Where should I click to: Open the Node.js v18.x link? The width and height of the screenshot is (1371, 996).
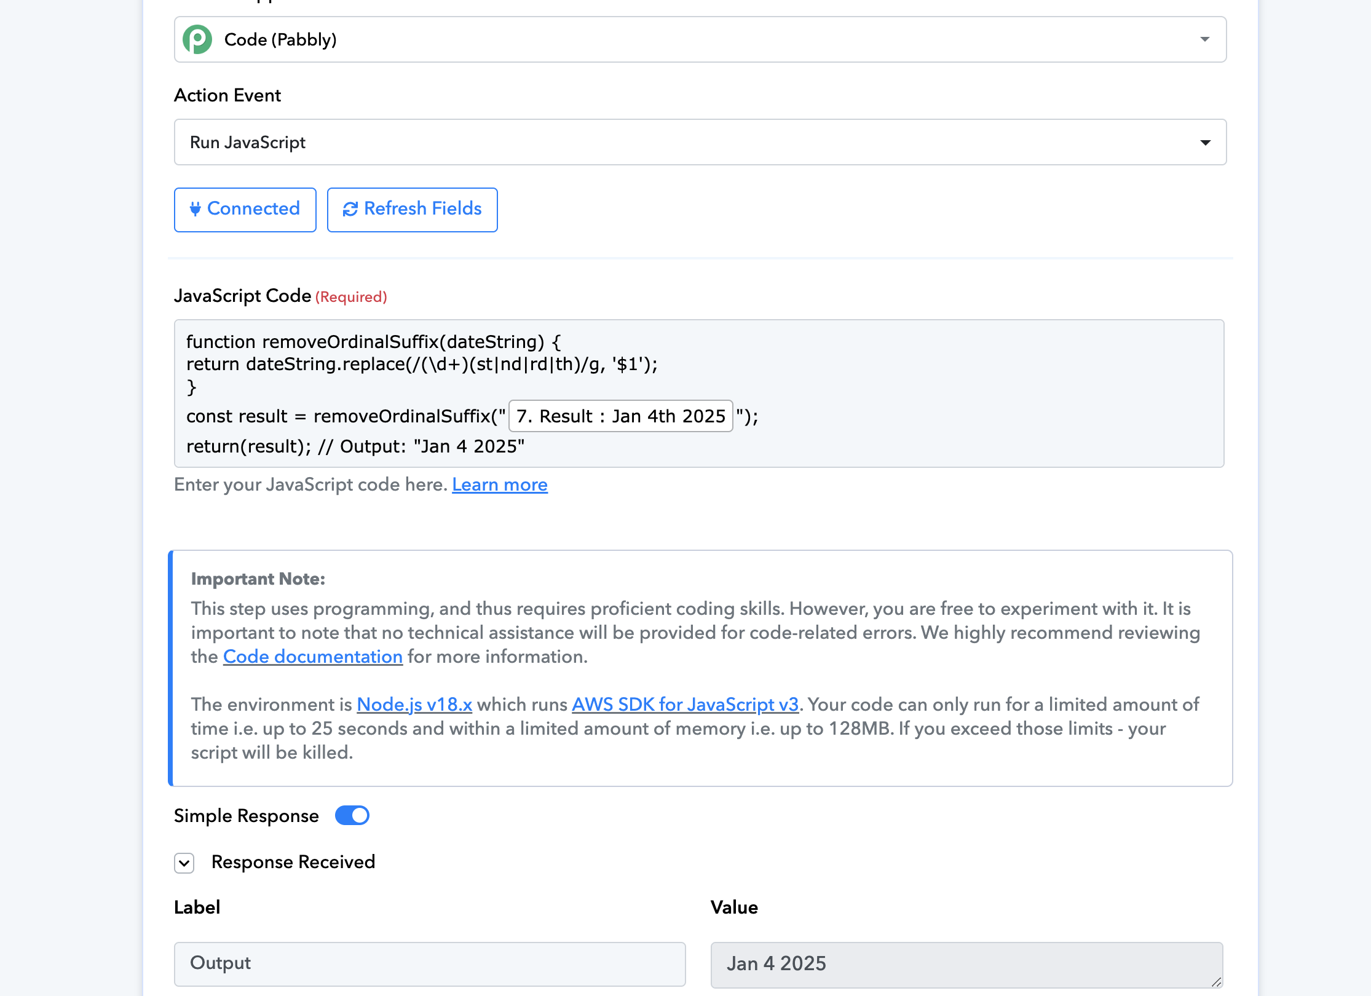pos(414,705)
